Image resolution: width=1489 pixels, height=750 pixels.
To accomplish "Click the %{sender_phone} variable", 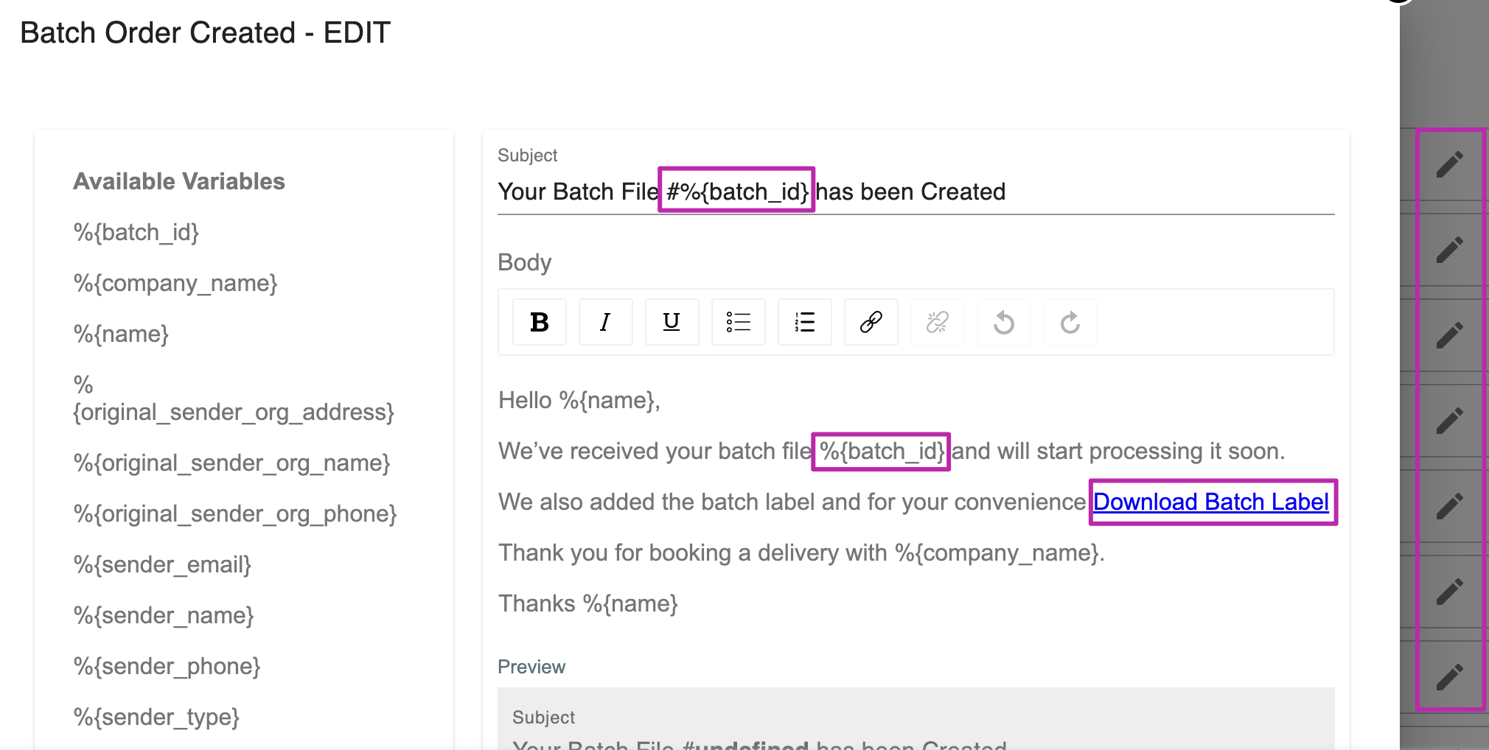I will (167, 667).
